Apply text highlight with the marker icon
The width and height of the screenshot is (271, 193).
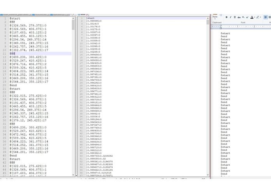coord(258,17)
